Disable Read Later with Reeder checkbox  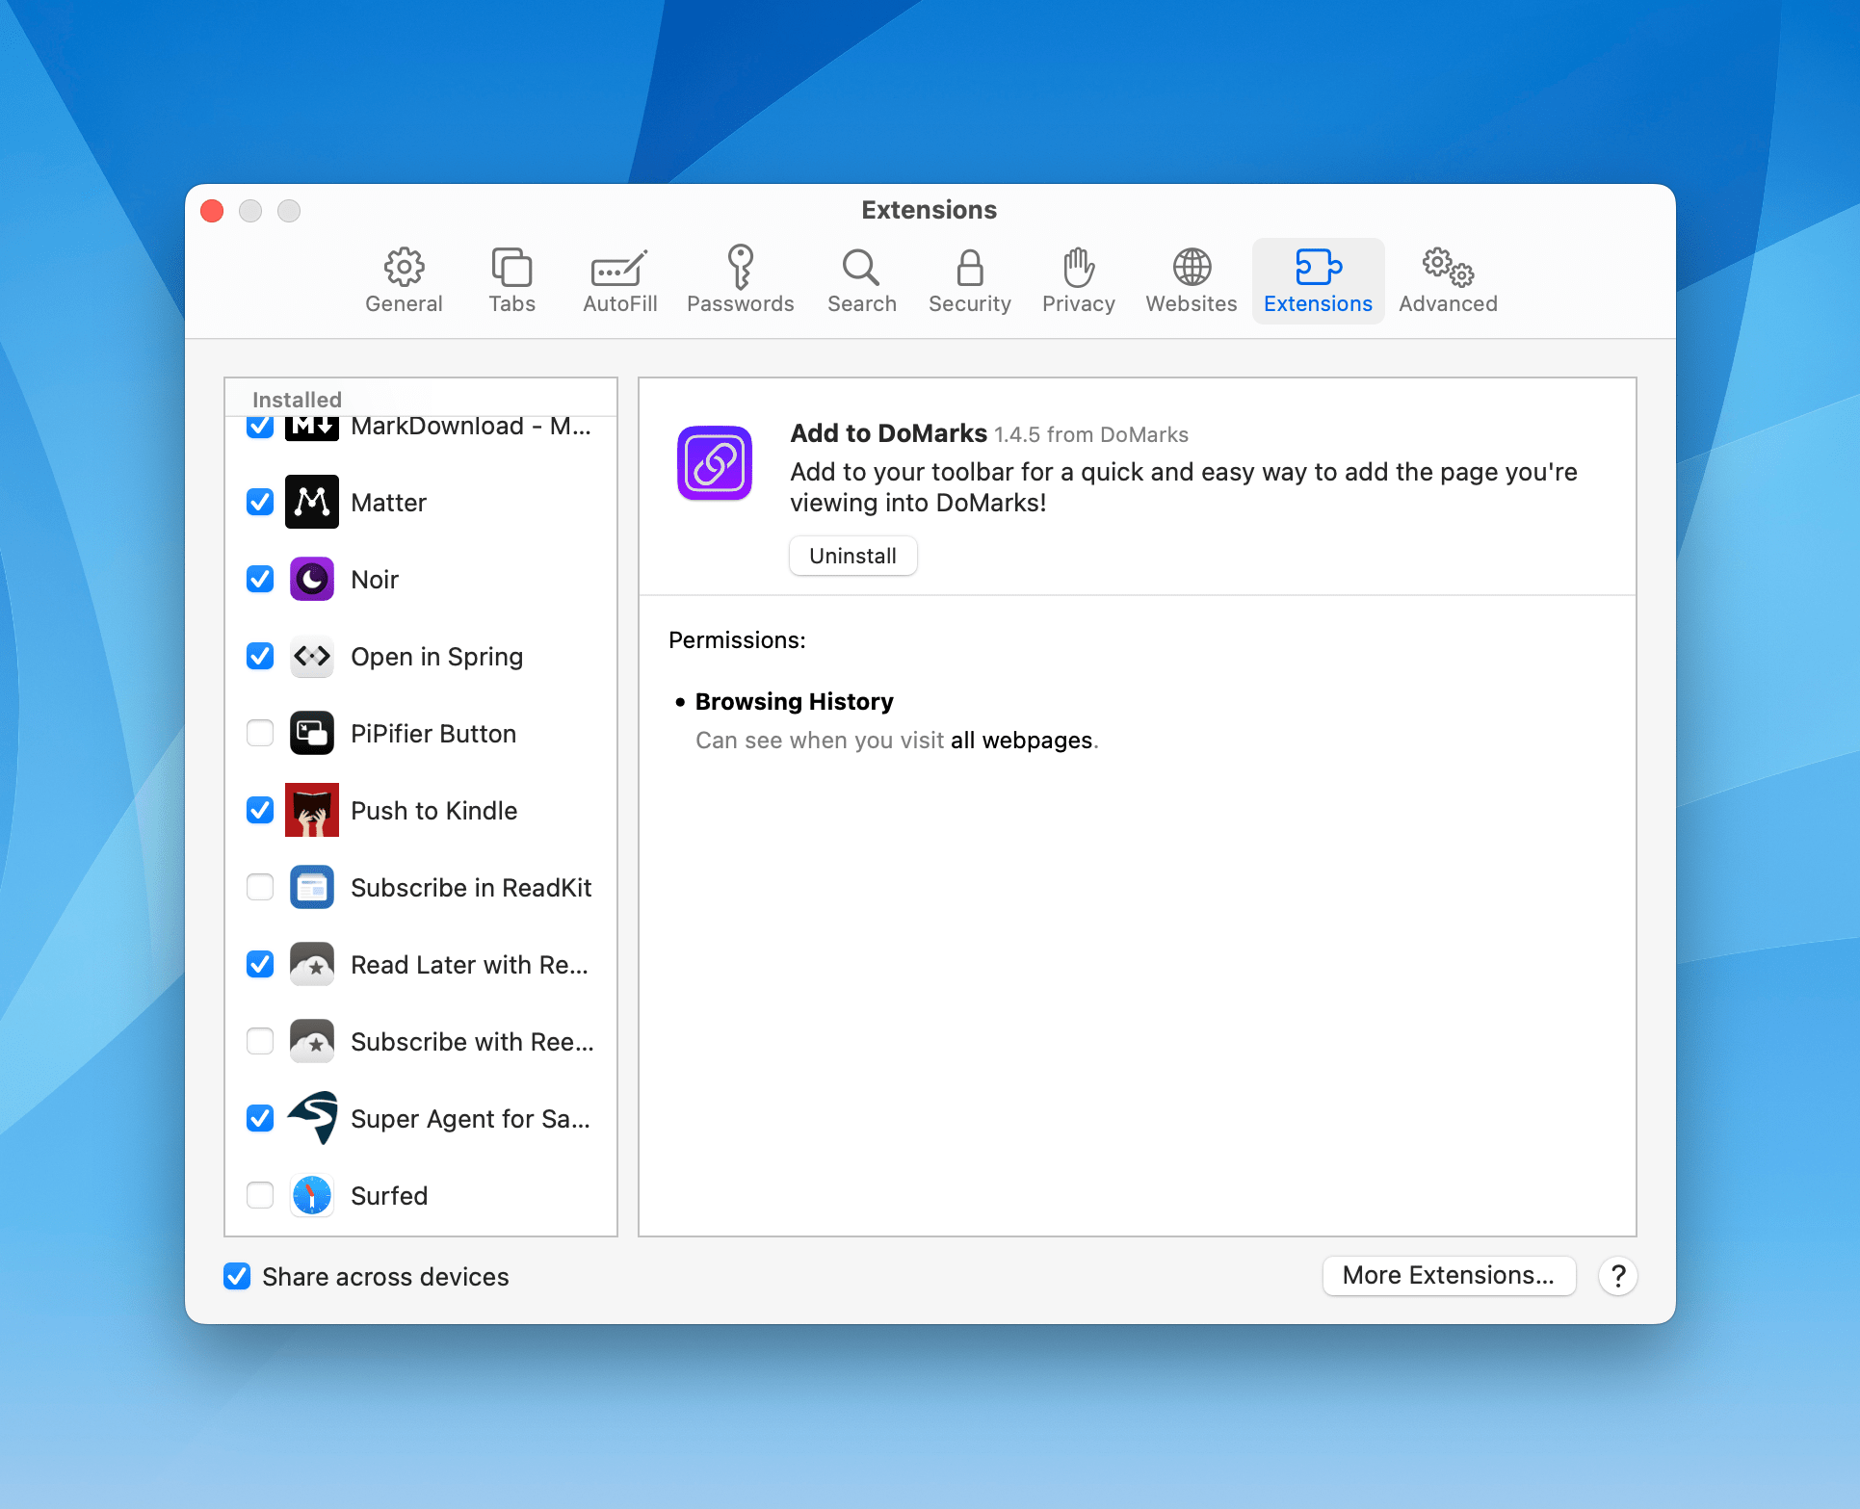pyautogui.click(x=260, y=964)
